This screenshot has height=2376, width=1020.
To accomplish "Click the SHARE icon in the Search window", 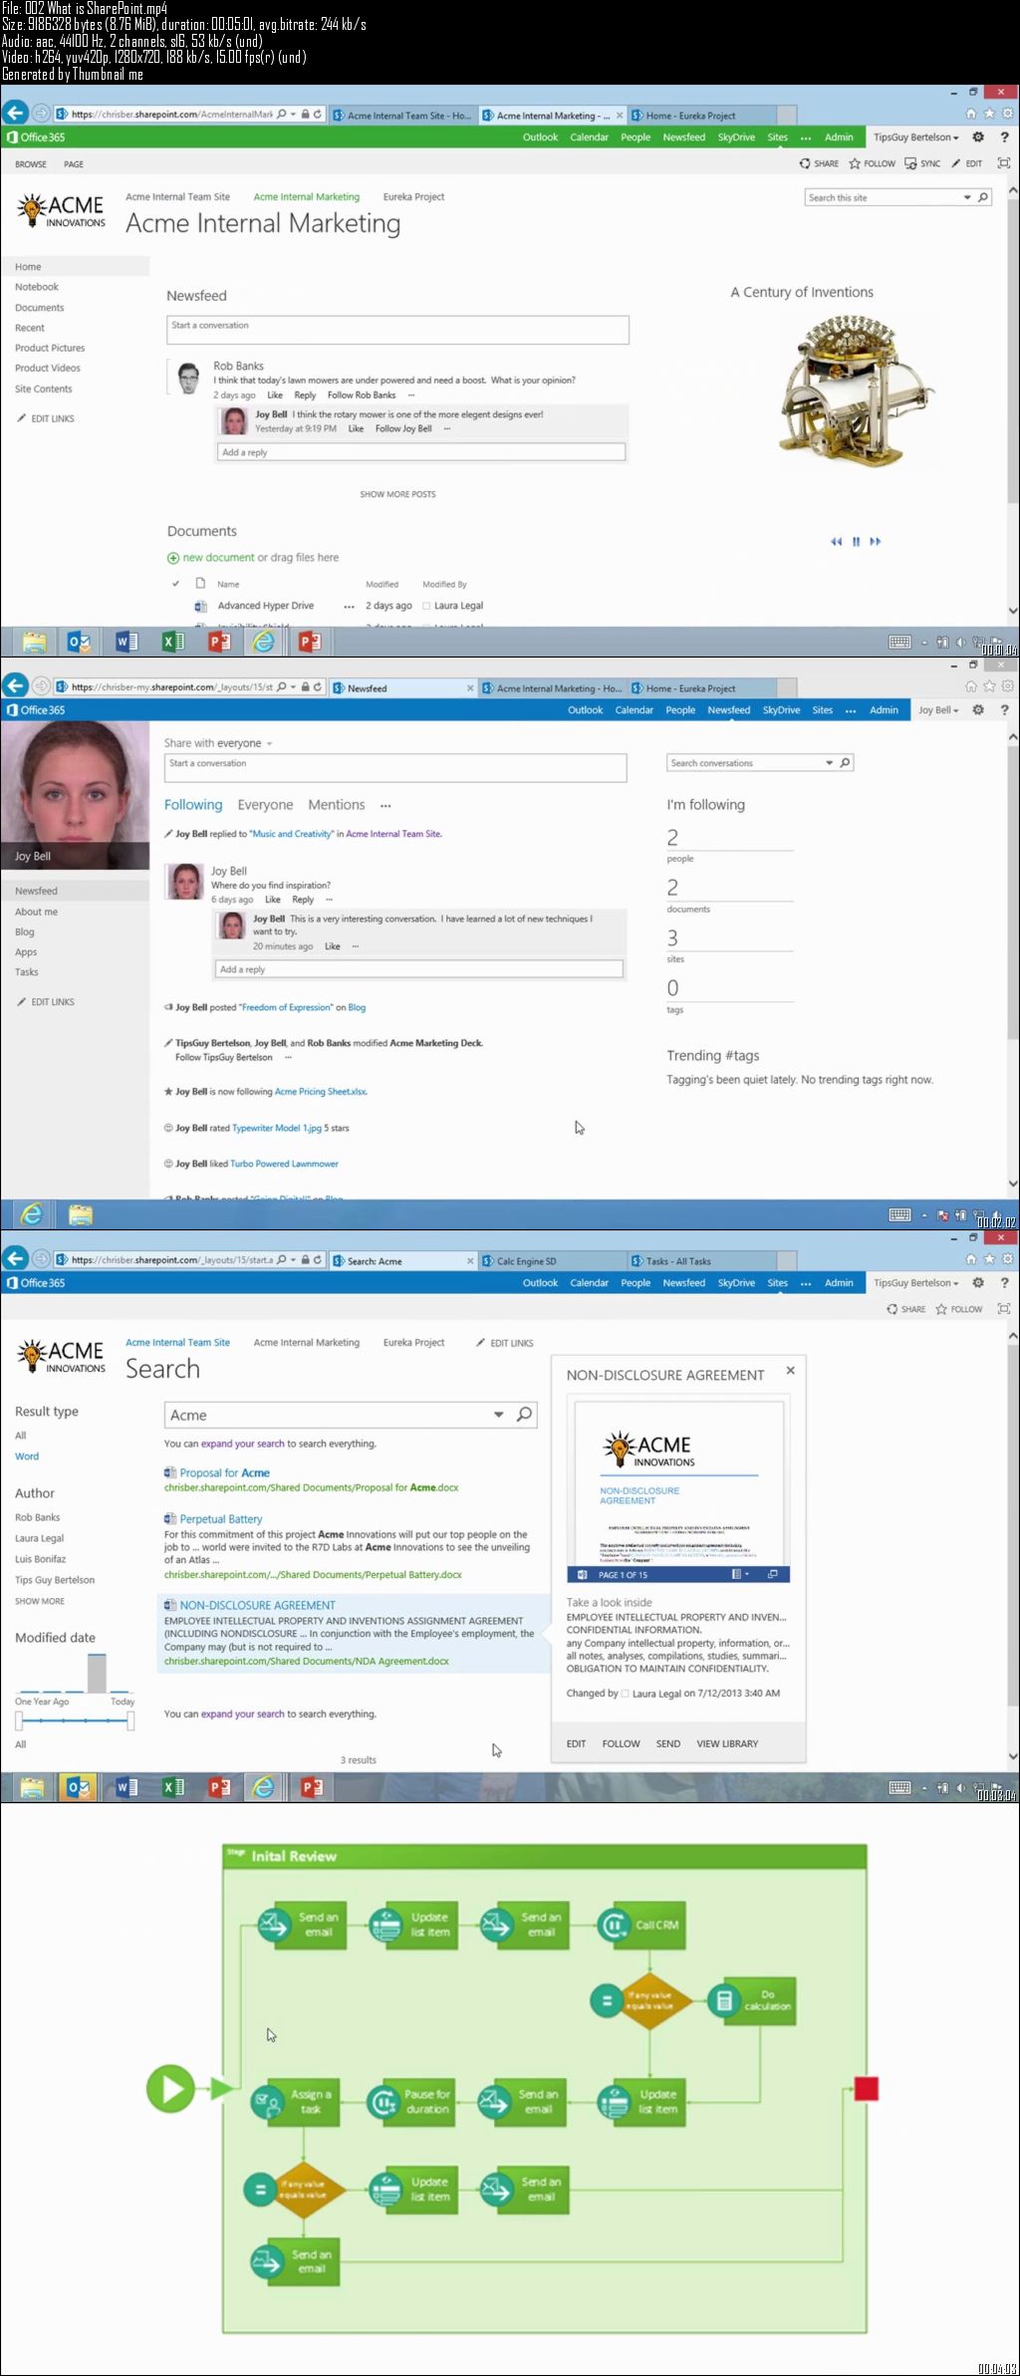I will coord(892,1309).
